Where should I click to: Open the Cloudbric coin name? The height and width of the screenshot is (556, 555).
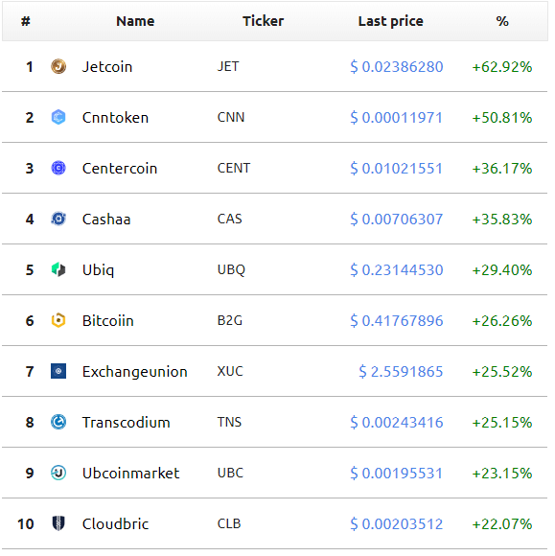pos(115,523)
